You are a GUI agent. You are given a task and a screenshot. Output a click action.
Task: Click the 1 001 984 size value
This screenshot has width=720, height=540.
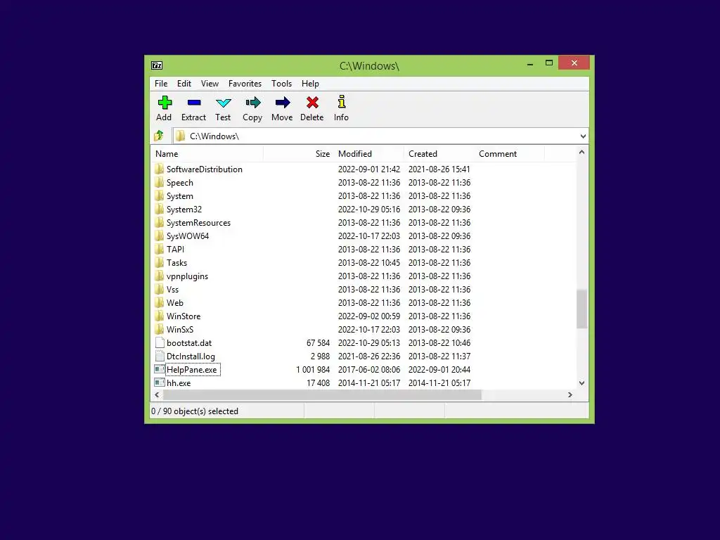(x=313, y=370)
